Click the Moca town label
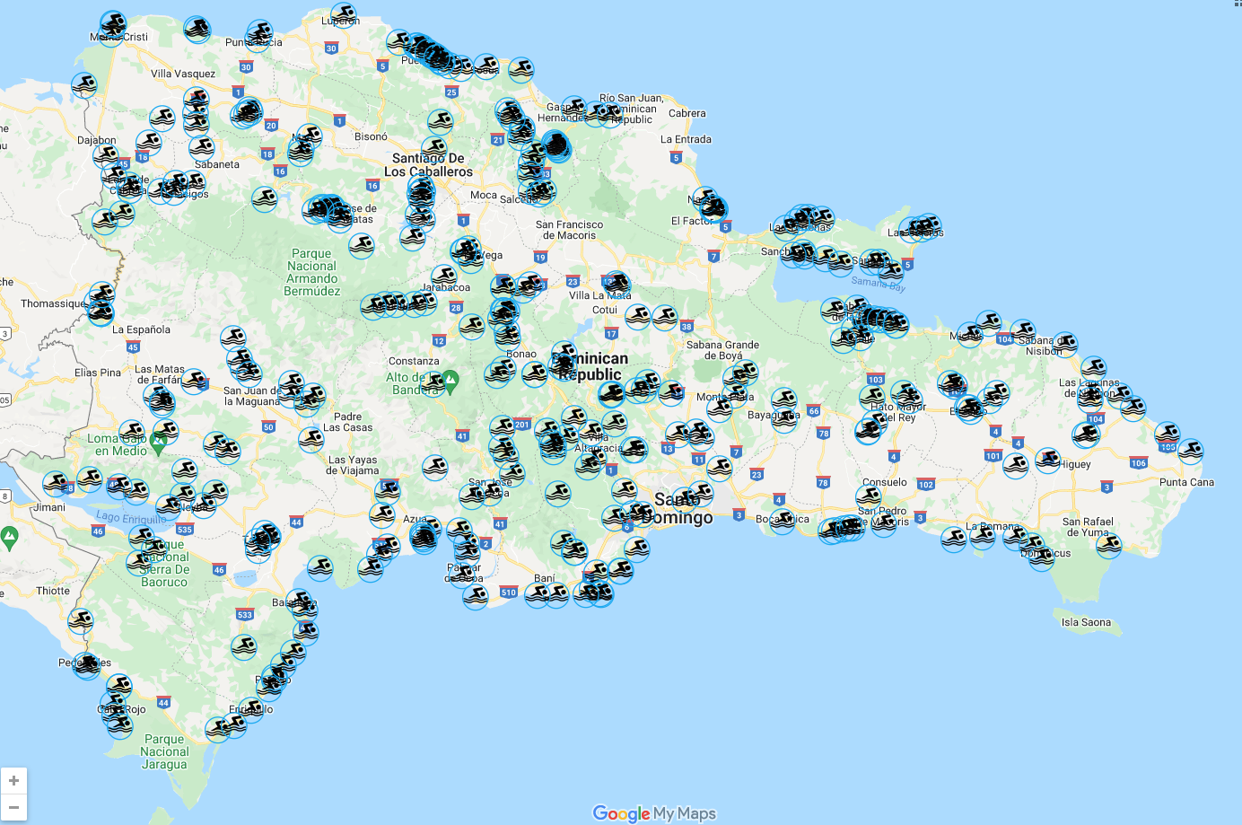Viewport: 1242px width, 825px height. (484, 195)
